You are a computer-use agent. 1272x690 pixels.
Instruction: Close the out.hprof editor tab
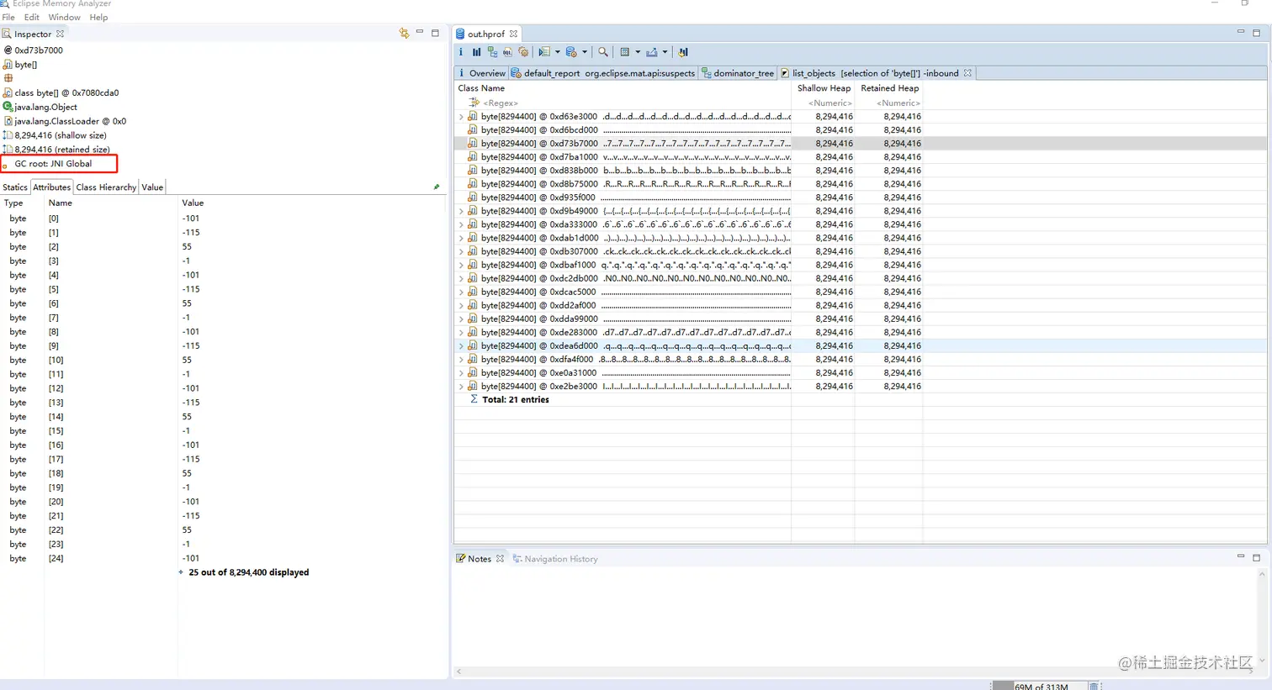pyautogui.click(x=513, y=34)
